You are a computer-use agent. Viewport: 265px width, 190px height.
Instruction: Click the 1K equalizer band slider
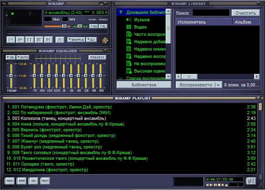(x=64, y=75)
